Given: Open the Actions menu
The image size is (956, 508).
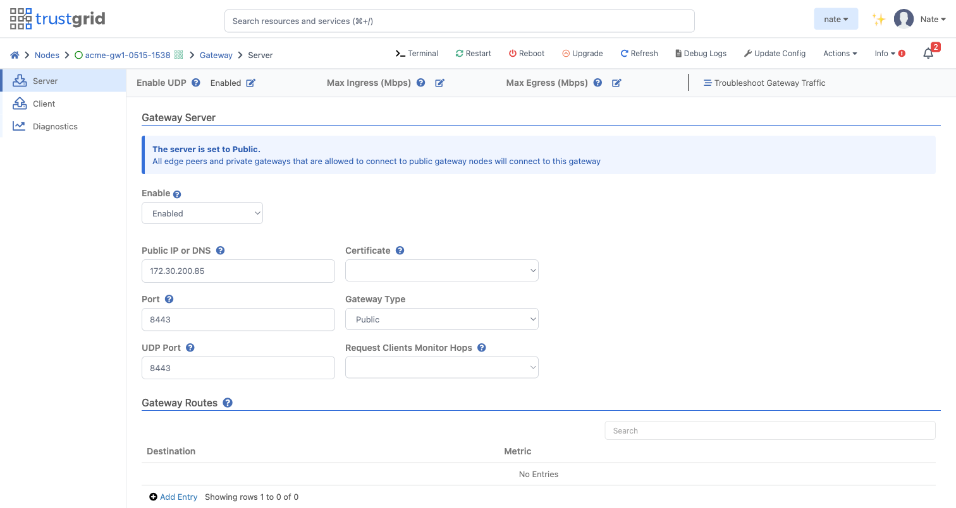Looking at the screenshot, I should (x=840, y=54).
